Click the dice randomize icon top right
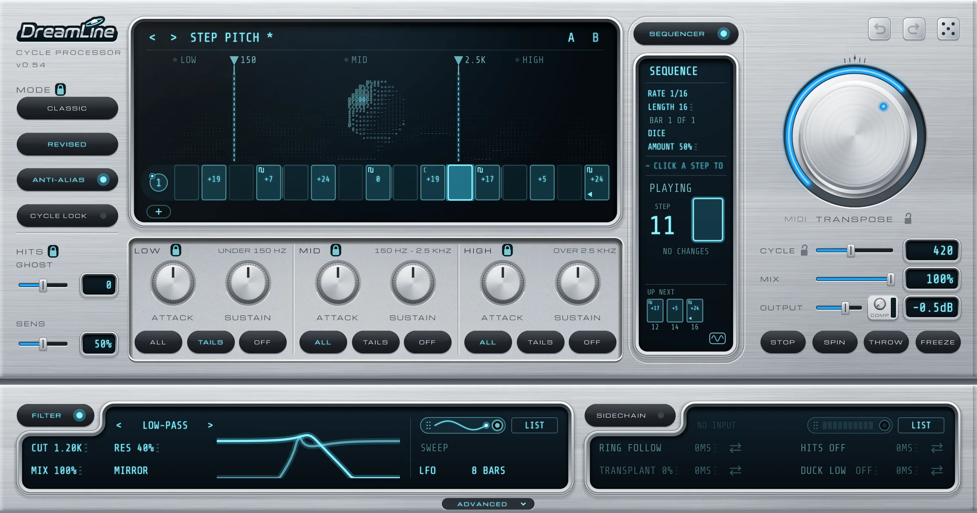 [948, 29]
